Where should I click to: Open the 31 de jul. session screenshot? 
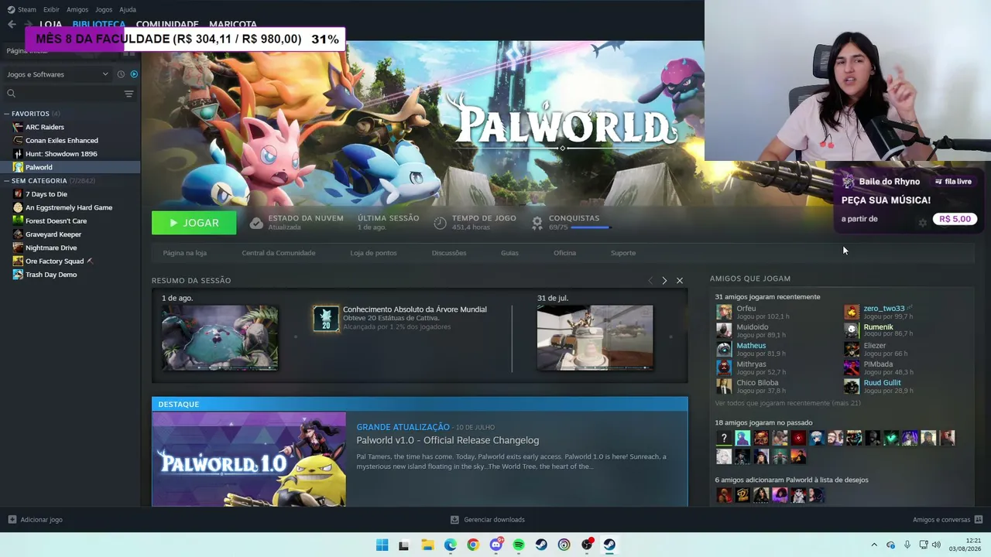click(595, 337)
